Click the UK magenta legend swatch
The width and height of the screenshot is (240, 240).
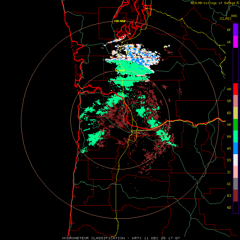click(x=235, y=42)
